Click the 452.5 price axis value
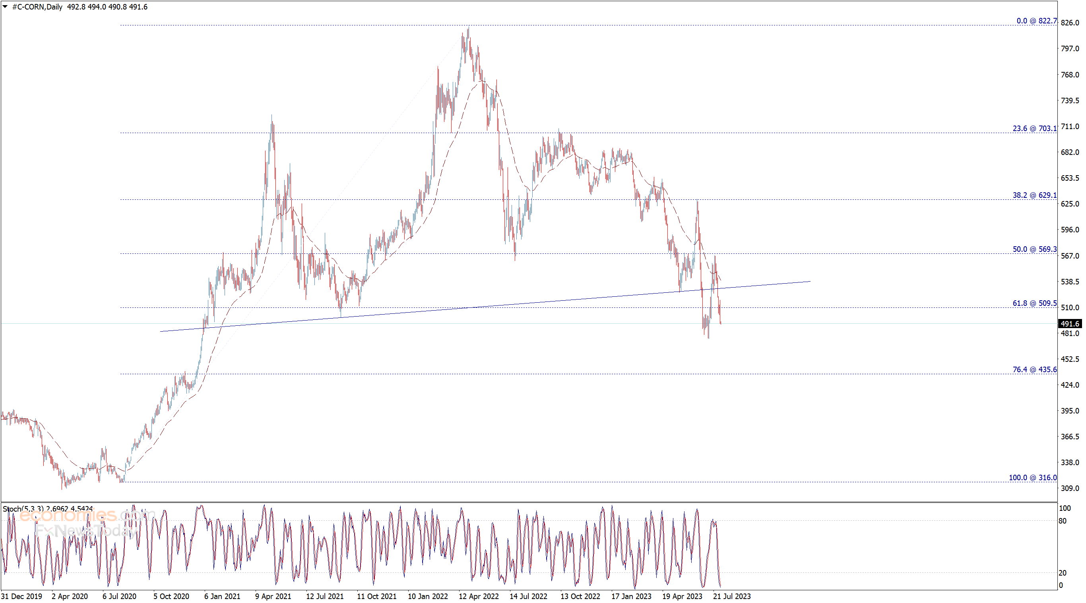This screenshot has width=1086, height=603. pyautogui.click(x=1070, y=359)
